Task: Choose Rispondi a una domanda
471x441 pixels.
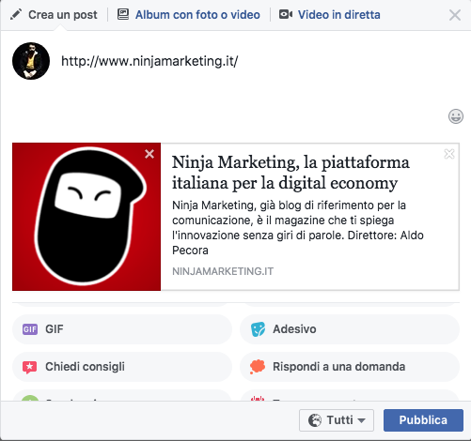Action: coord(350,367)
